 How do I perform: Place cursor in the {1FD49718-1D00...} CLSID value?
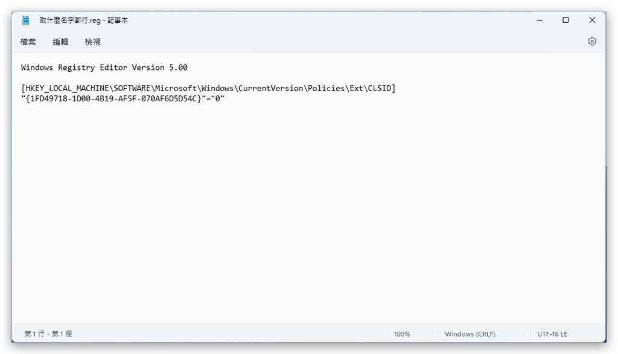pyautogui.click(x=113, y=99)
